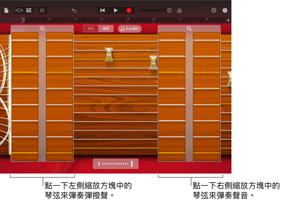Pluck top string in right zoom box
Viewport: 281px width, 201px height.
pos(189,40)
